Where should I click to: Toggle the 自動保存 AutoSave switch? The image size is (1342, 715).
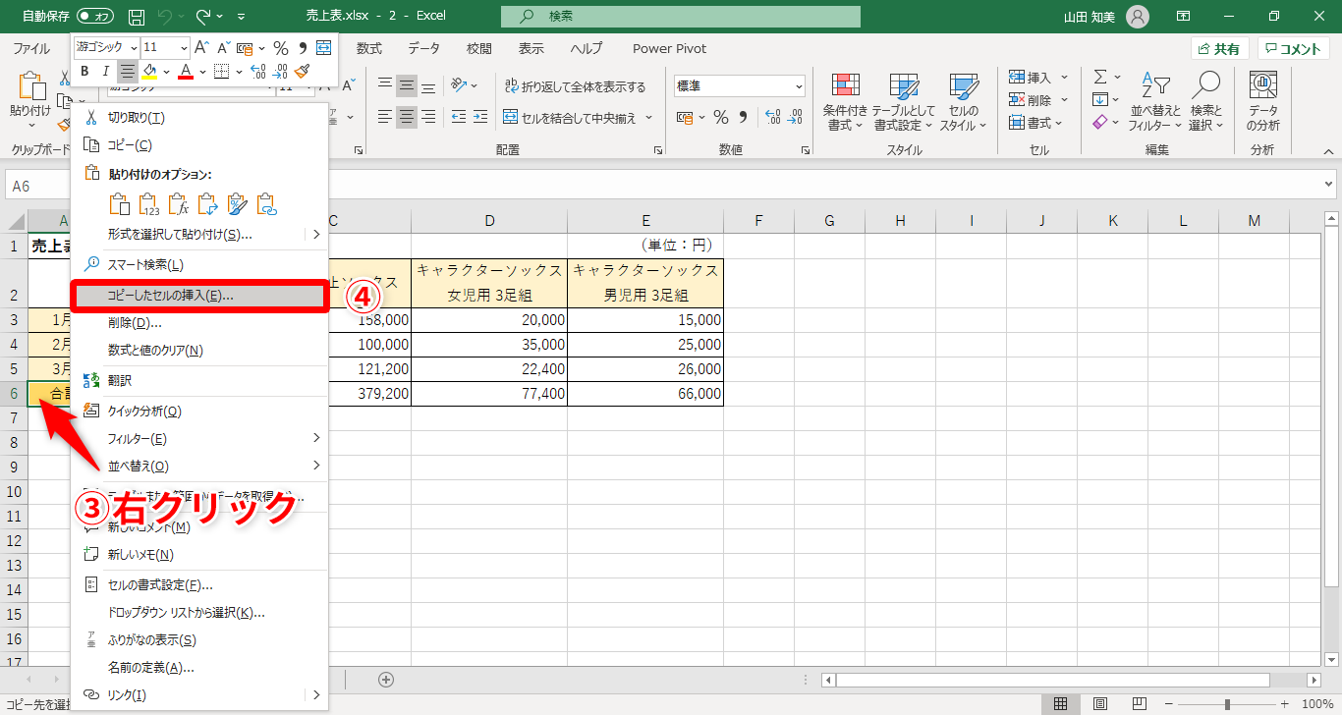94,16
